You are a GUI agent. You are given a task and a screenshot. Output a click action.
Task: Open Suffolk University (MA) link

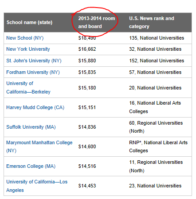(x=31, y=127)
